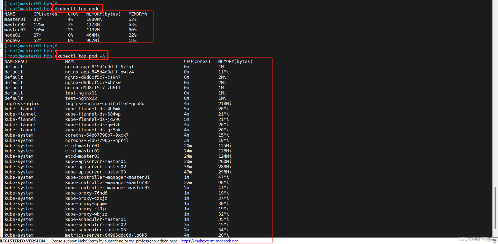Screen dimensions: 498x244
Task: Click pod 'nginx-app-845d4d9dff-6vtql'
Action: pos(99,67)
